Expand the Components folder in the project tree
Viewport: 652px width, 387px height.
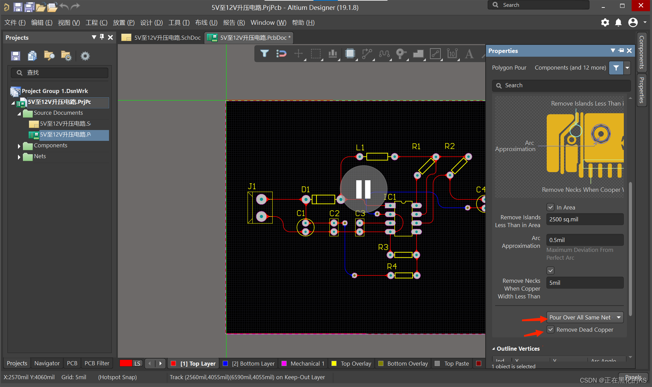click(x=19, y=146)
